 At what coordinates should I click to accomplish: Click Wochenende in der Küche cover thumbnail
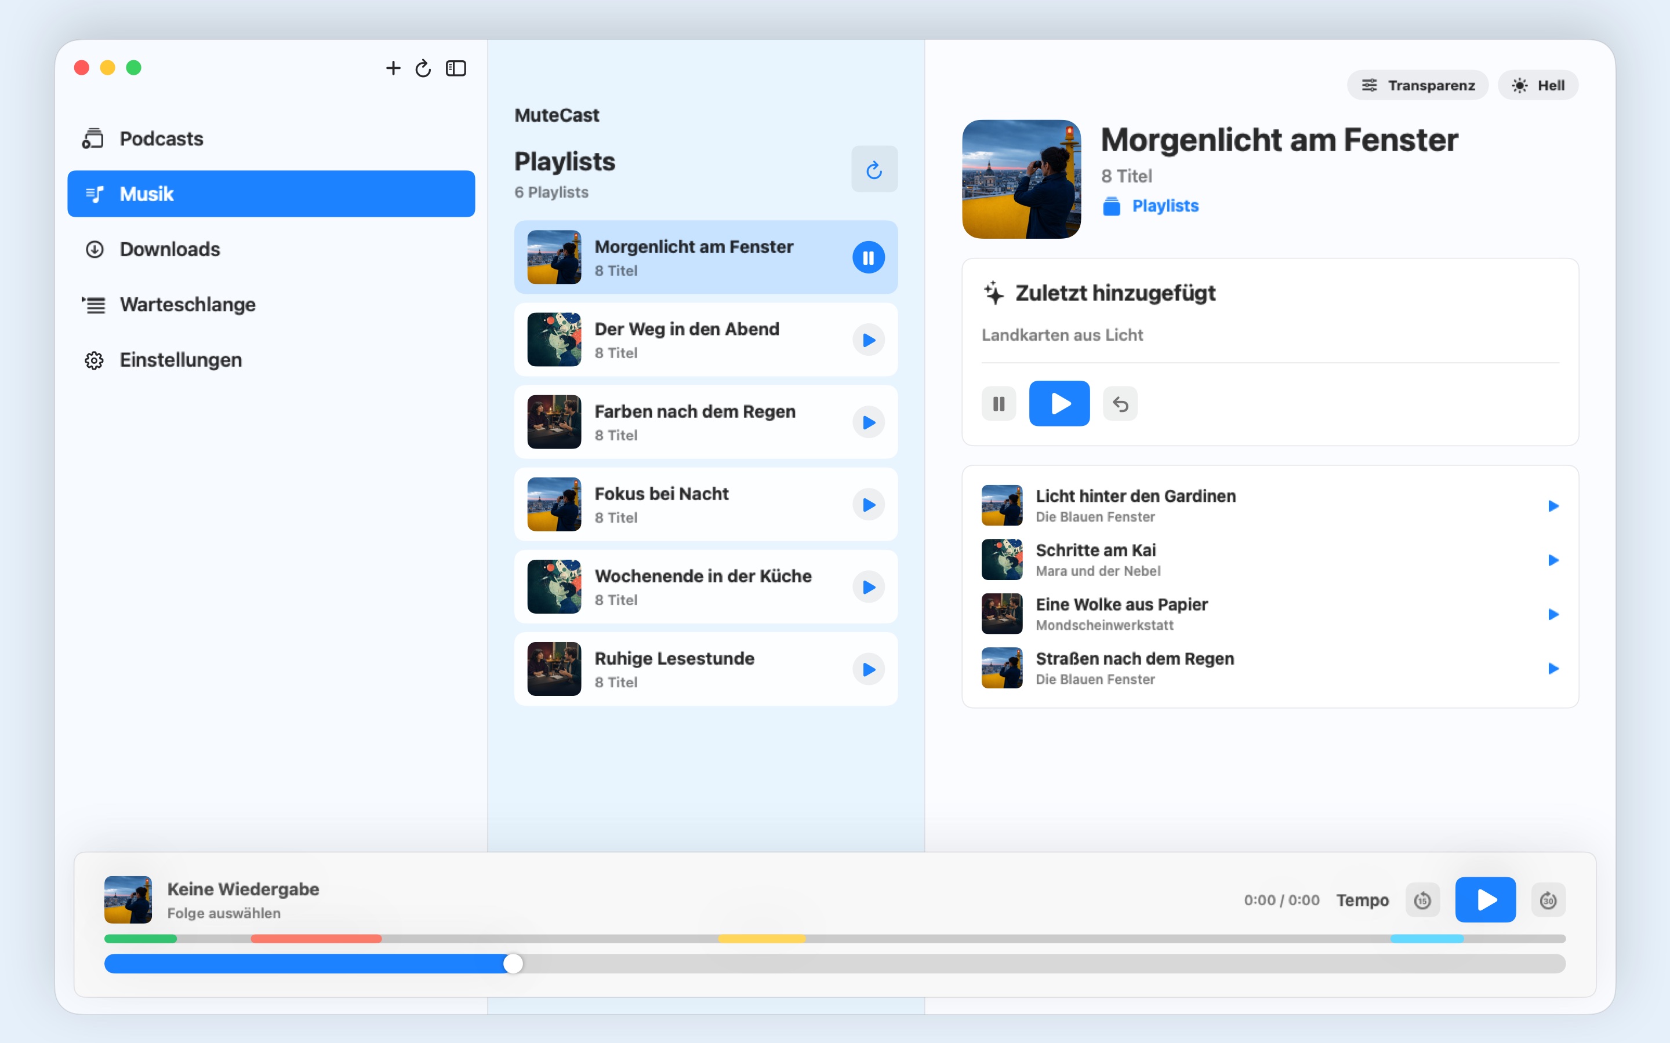coord(554,587)
